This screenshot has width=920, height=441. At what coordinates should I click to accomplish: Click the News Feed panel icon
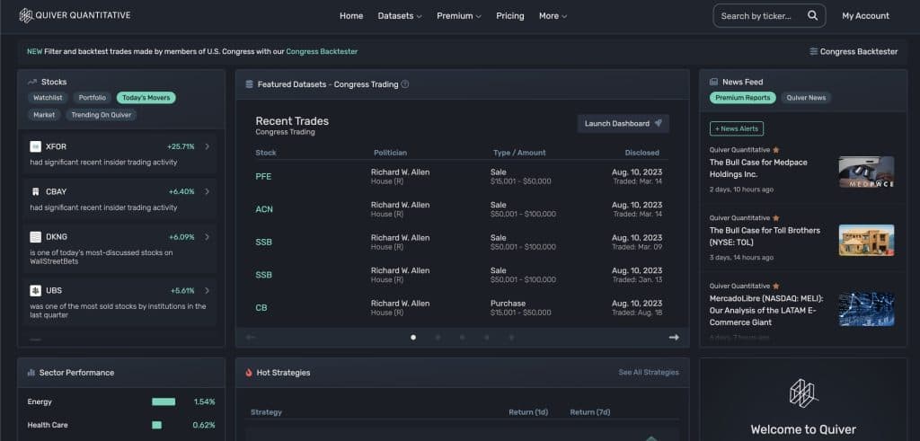[x=713, y=82]
